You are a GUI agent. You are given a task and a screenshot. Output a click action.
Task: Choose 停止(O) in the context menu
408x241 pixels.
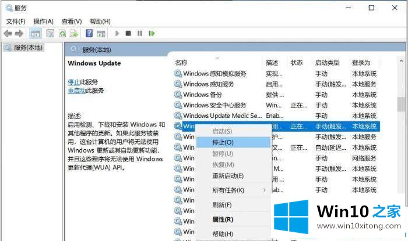pos(233,142)
